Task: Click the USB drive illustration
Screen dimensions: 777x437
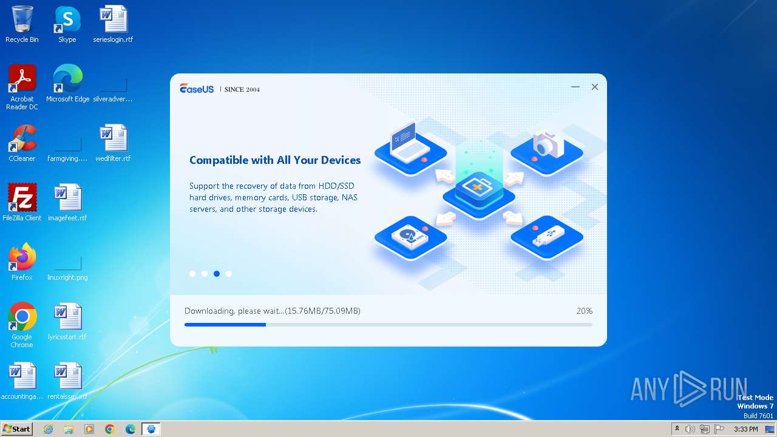Action: (x=547, y=237)
